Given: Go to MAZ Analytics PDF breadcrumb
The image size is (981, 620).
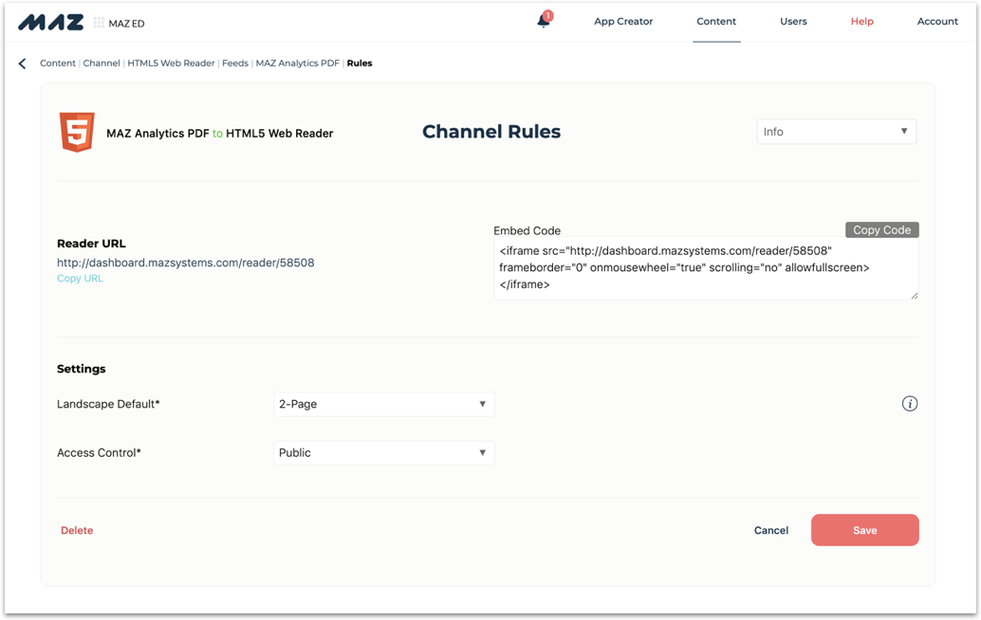Looking at the screenshot, I should tap(298, 64).
